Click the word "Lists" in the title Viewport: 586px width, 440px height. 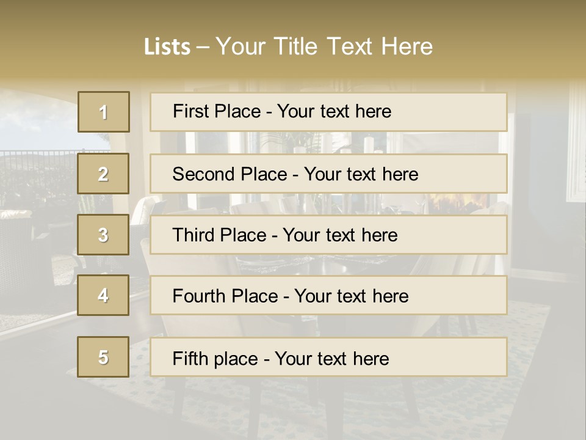coord(167,47)
